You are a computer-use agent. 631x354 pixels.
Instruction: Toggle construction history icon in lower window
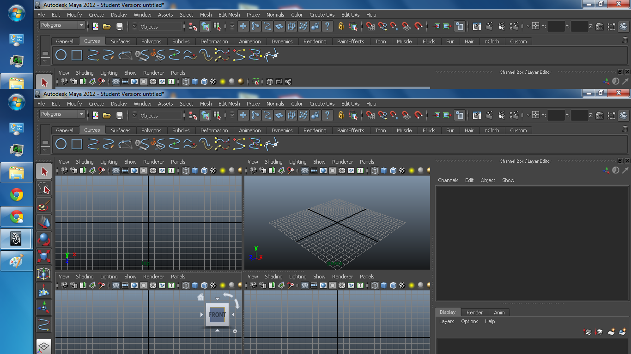click(x=460, y=115)
